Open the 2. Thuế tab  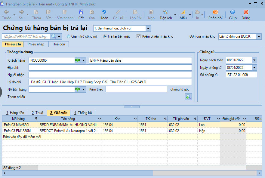pyautogui.click(x=38, y=113)
